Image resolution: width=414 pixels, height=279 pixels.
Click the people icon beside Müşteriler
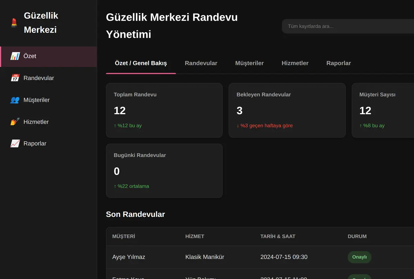15,100
